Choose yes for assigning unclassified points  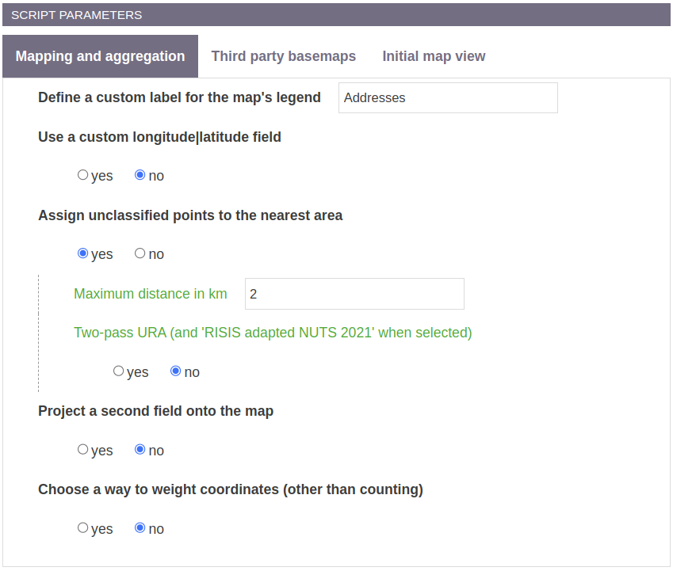coord(83,253)
